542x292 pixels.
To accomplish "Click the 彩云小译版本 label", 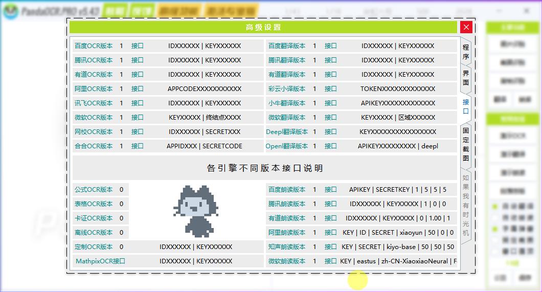I will pyautogui.click(x=287, y=89).
